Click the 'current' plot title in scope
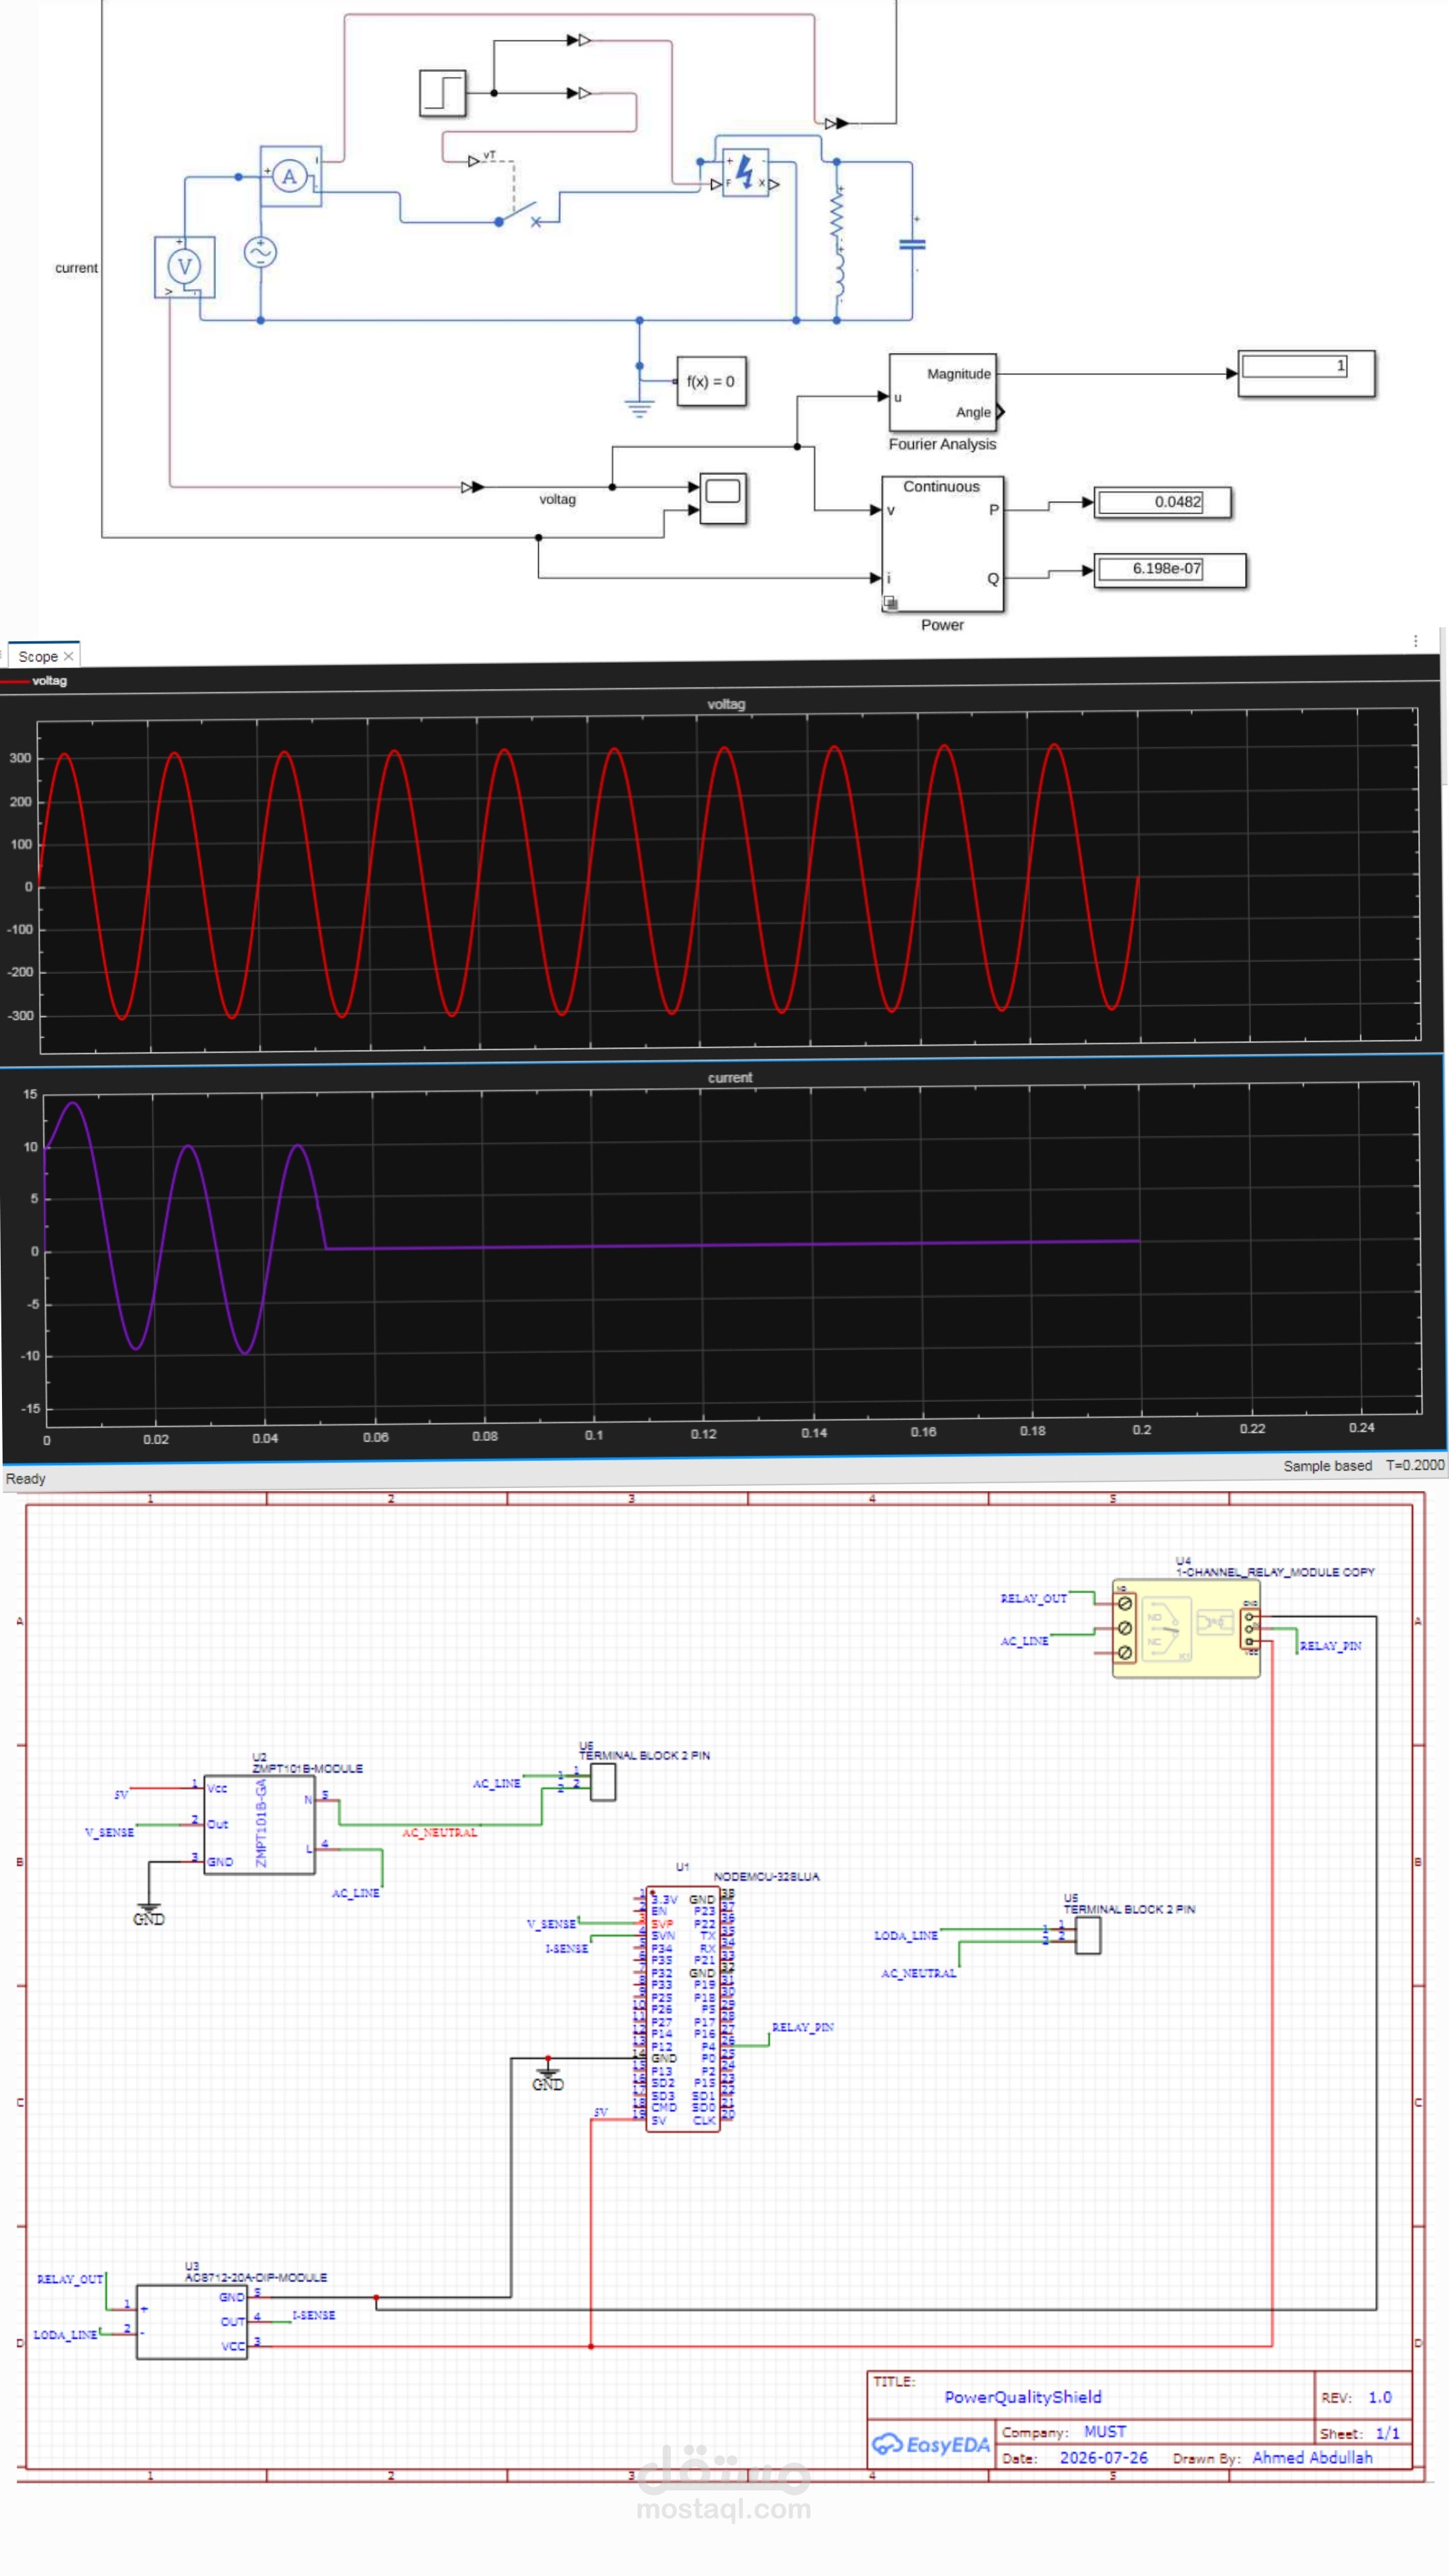Screen dimensions: 1449x2576 [730, 1077]
